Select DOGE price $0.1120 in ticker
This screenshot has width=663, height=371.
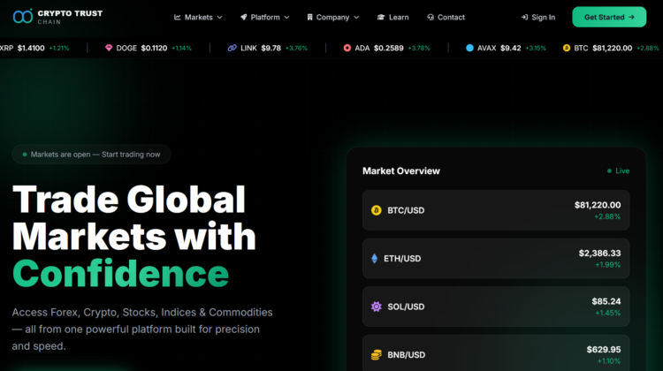[154, 49]
